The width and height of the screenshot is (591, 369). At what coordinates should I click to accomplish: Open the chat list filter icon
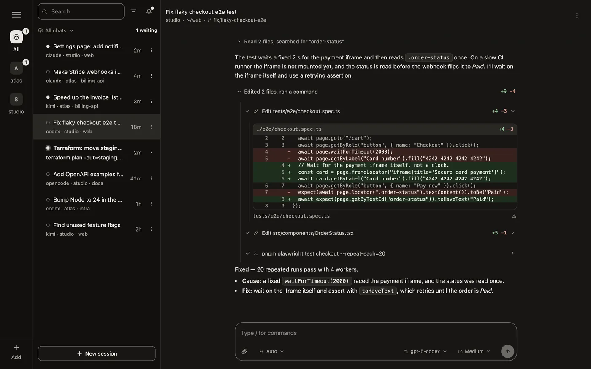pyautogui.click(x=133, y=11)
